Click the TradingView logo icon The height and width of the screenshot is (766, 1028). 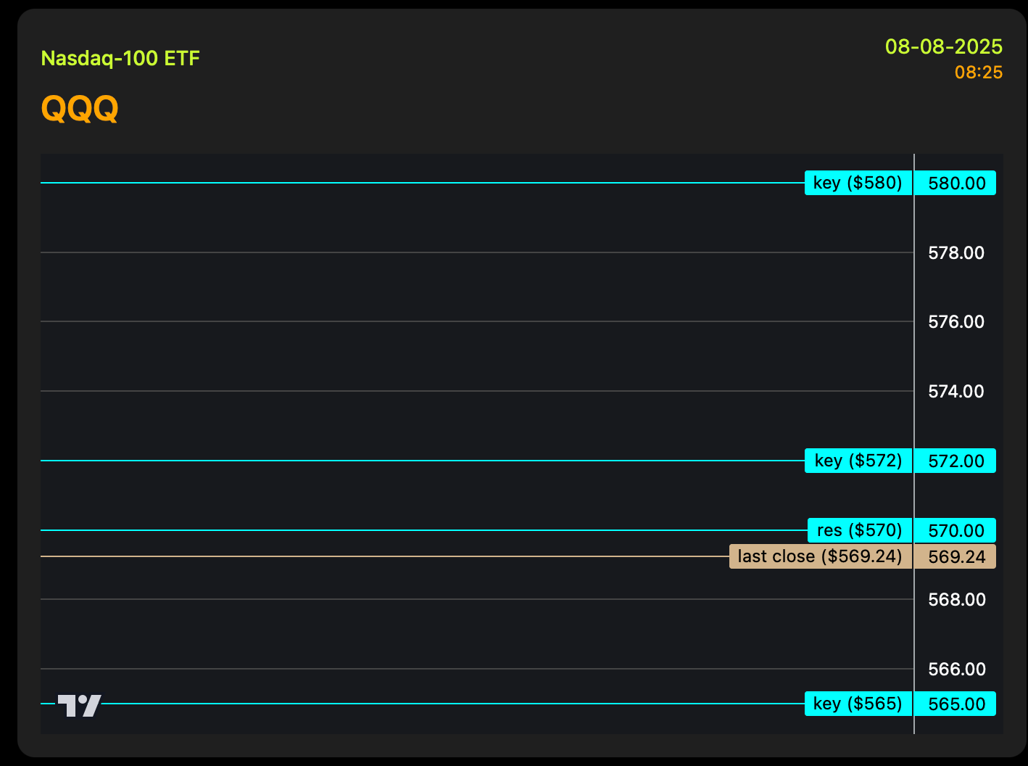pyautogui.click(x=80, y=705)
